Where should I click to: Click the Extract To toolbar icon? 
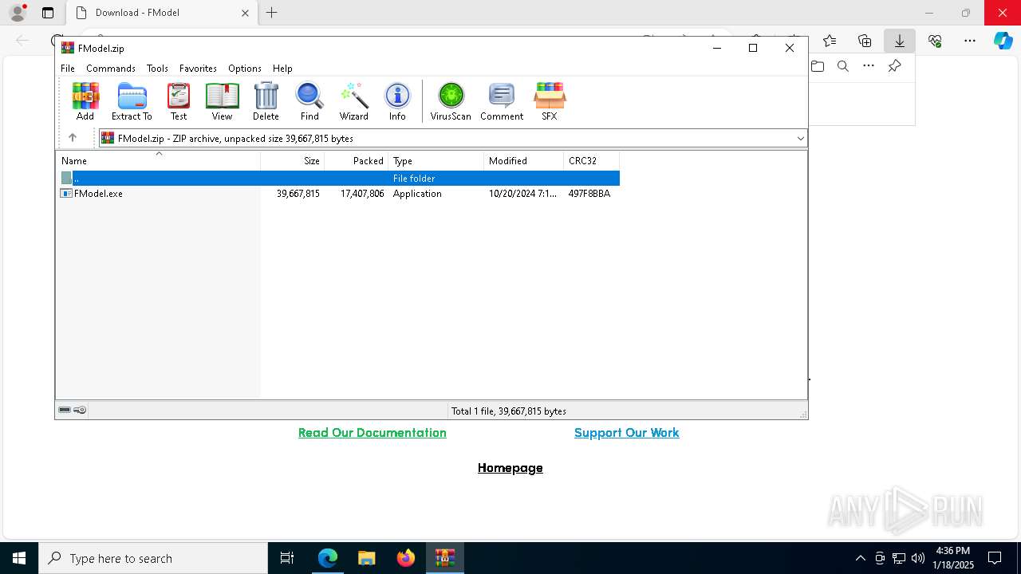[132, 101]
